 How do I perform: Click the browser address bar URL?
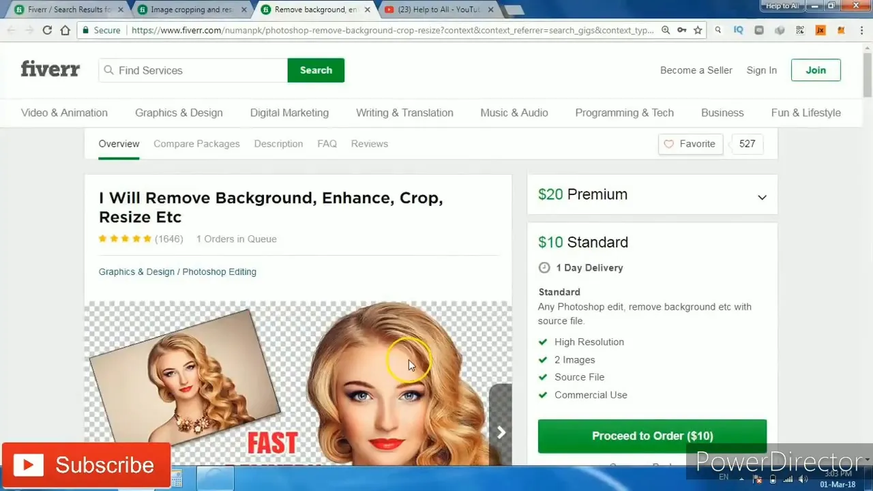tap(392, 30)
